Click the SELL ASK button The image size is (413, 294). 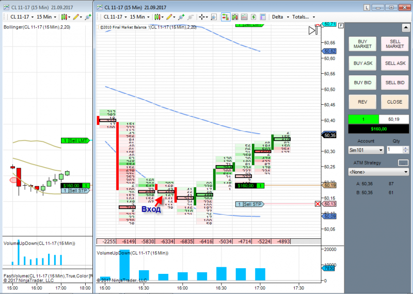(x=395, y=63)
